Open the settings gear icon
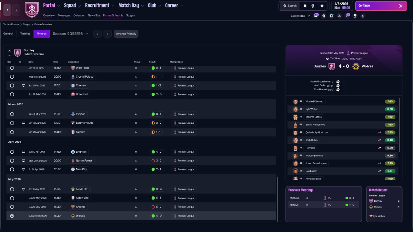Screen dimensions: 413x232 (x=322, y=6)
